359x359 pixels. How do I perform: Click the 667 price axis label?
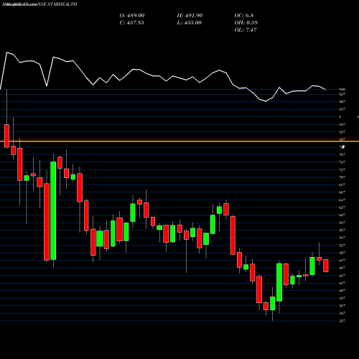[342, 192]
